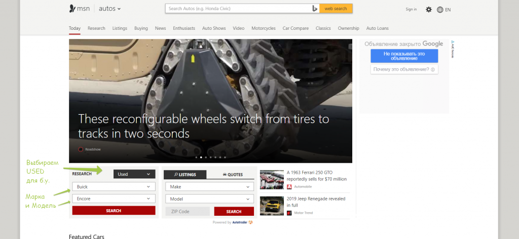The height and width of the screenshot is (239, 519).
Task: Select the Today navigation tab
Action: [75, 28]
